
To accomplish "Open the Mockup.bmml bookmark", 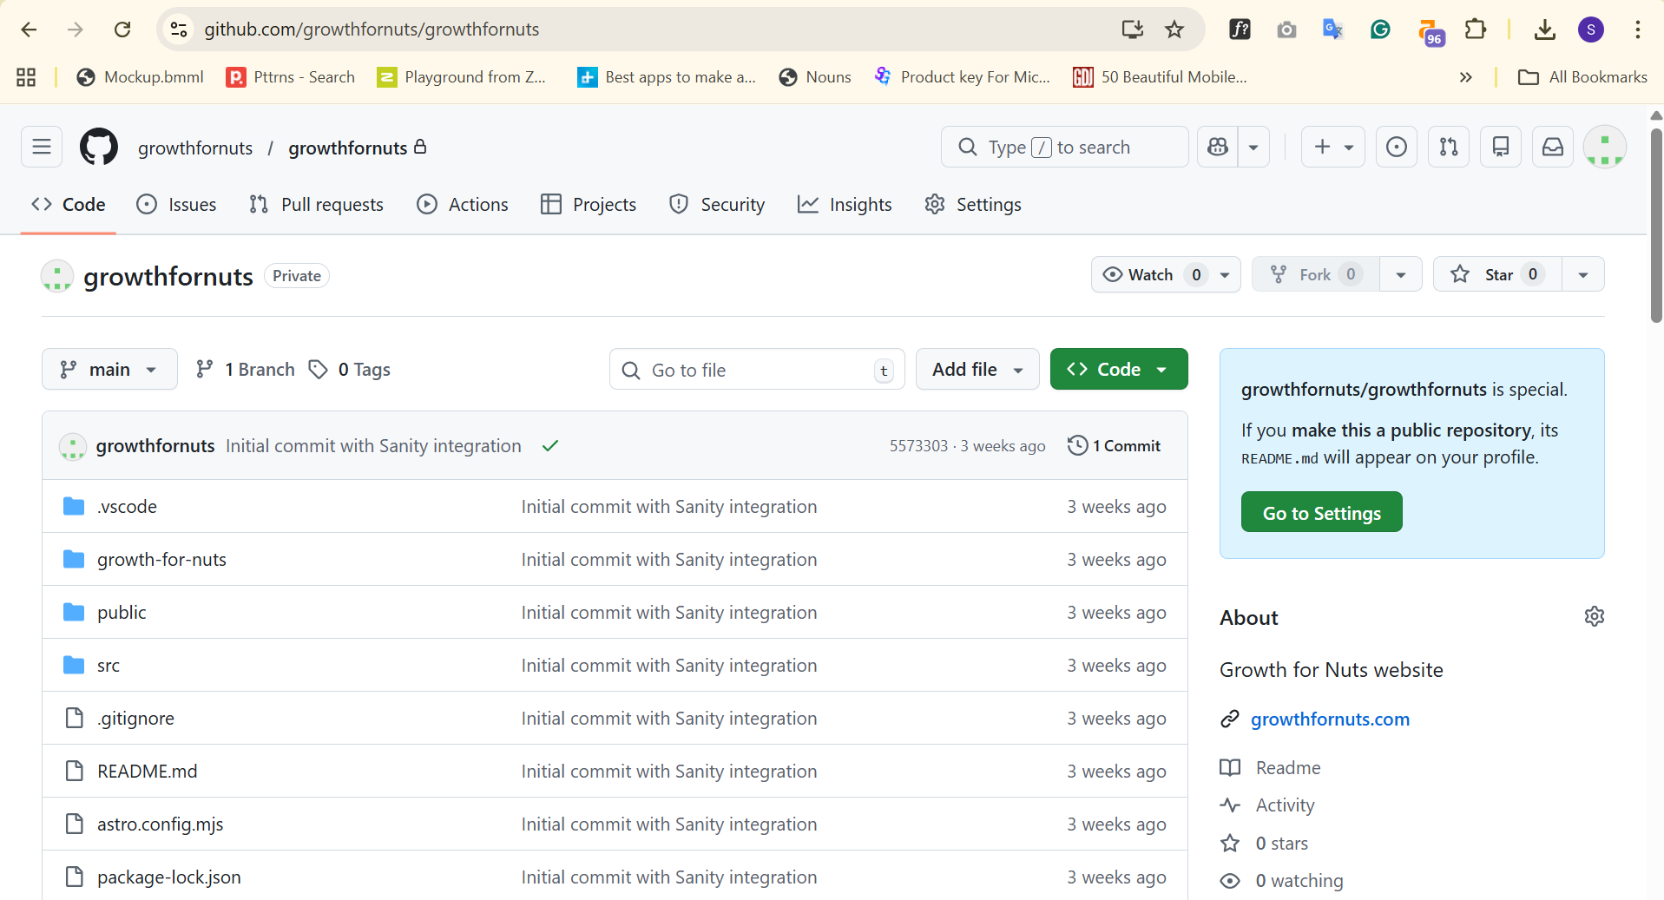I will click(x=141, y=77).
